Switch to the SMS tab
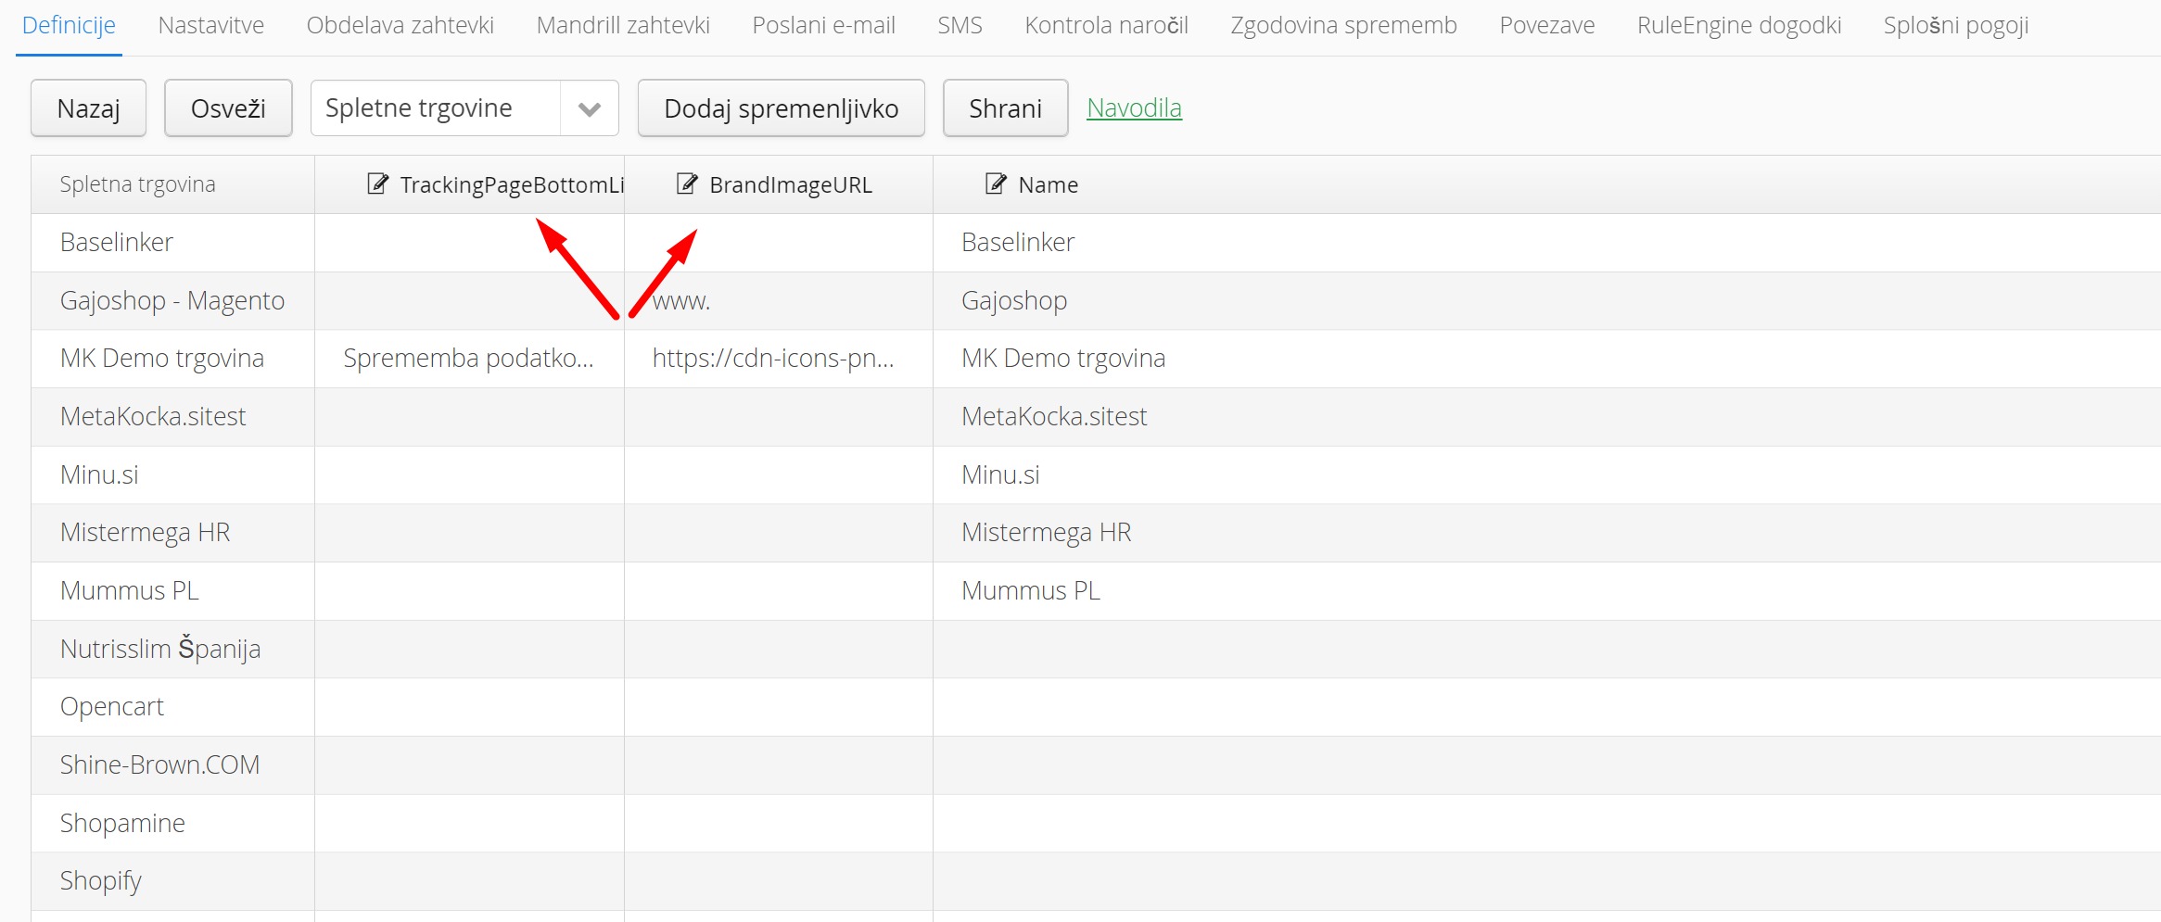 tap(960, 25)
